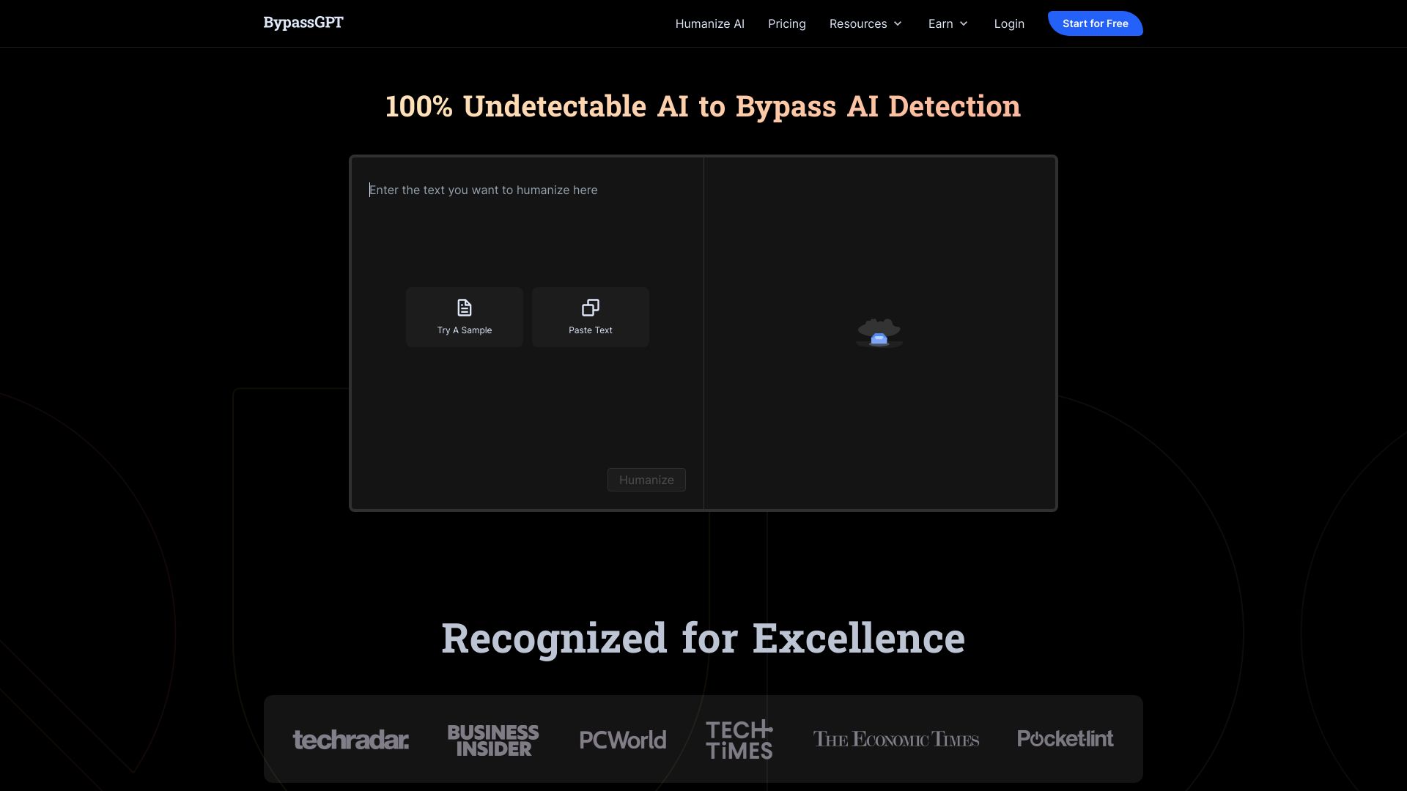This screenshot has width=1407, height=791.
Task: Click the document icon above Try A Sample
Action: tap(464, 308)
